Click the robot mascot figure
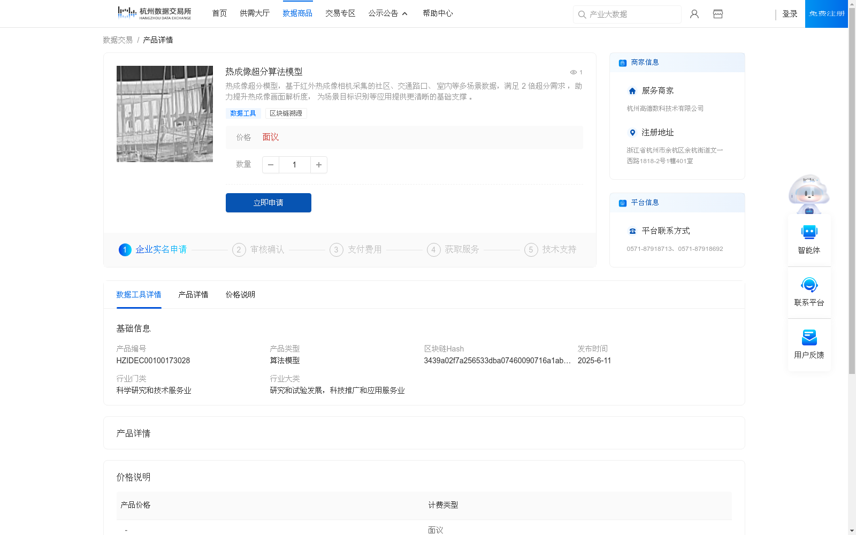The width and height of the screenshot is (856, 535). coord(809,194)
